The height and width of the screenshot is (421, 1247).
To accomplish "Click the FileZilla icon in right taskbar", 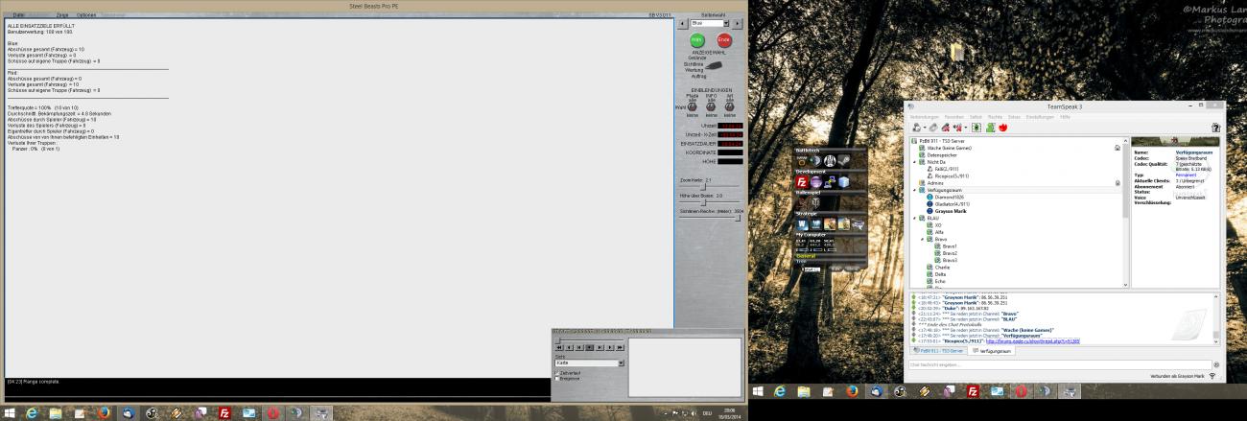I will 971,392.
